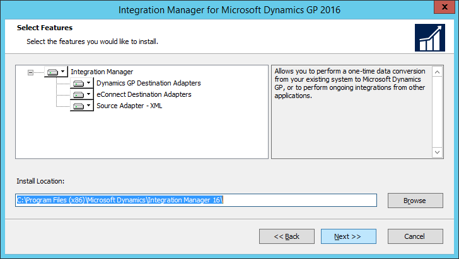Proceed with the Next button
The width and height of the screenshot is (459, 259).
click(348, 236)
